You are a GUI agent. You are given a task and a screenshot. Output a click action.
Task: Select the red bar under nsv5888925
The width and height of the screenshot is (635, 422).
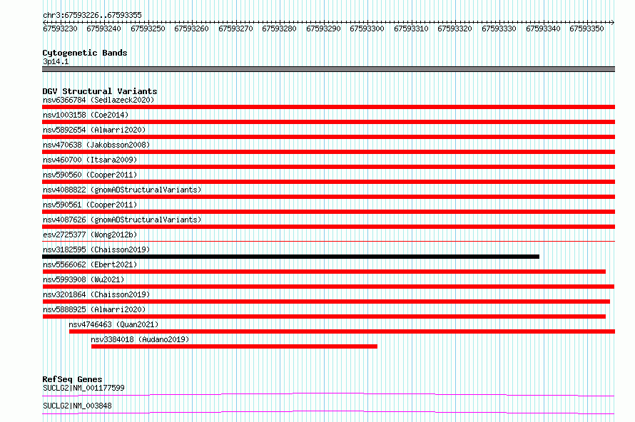click(324, 316)
